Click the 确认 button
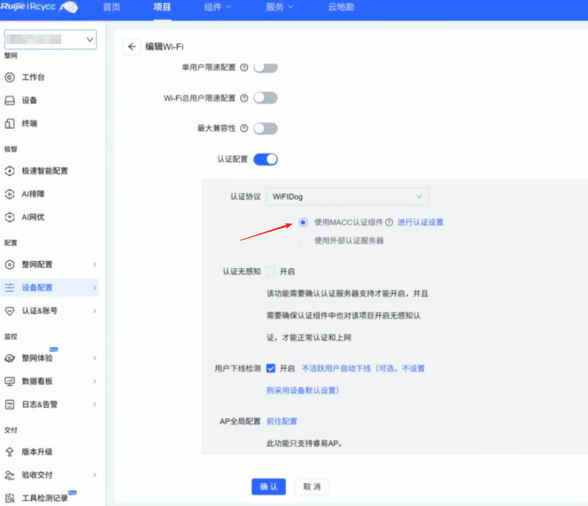Image resolution: width=588 pixels, height=506 pixels. [269, 486]
